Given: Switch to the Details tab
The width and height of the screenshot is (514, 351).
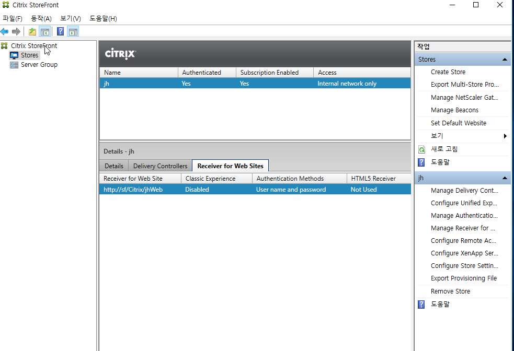Looking at the screenshot, I should pyautogui.click(x=114, y=166).
